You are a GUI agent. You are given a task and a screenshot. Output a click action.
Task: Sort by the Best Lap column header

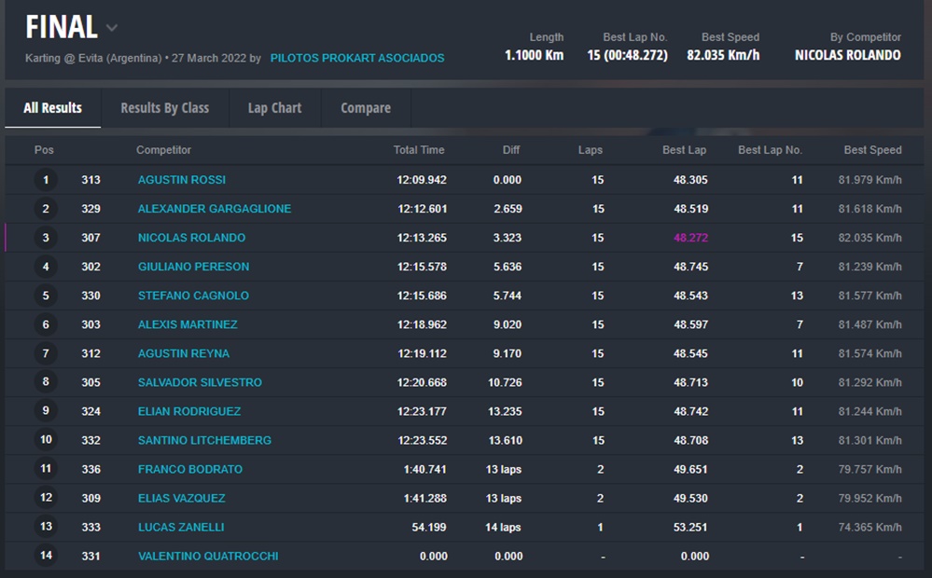[684, 150]
